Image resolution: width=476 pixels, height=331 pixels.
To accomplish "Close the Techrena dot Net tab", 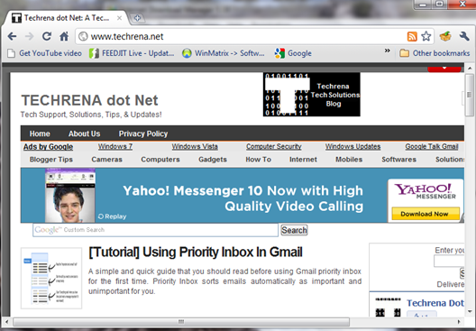I will point(120,18).
